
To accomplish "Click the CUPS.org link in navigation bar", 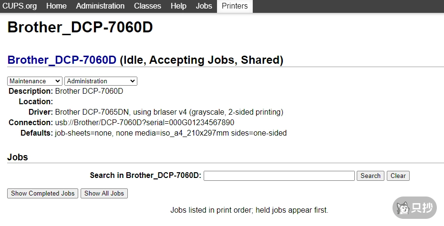I will point(20,6).
